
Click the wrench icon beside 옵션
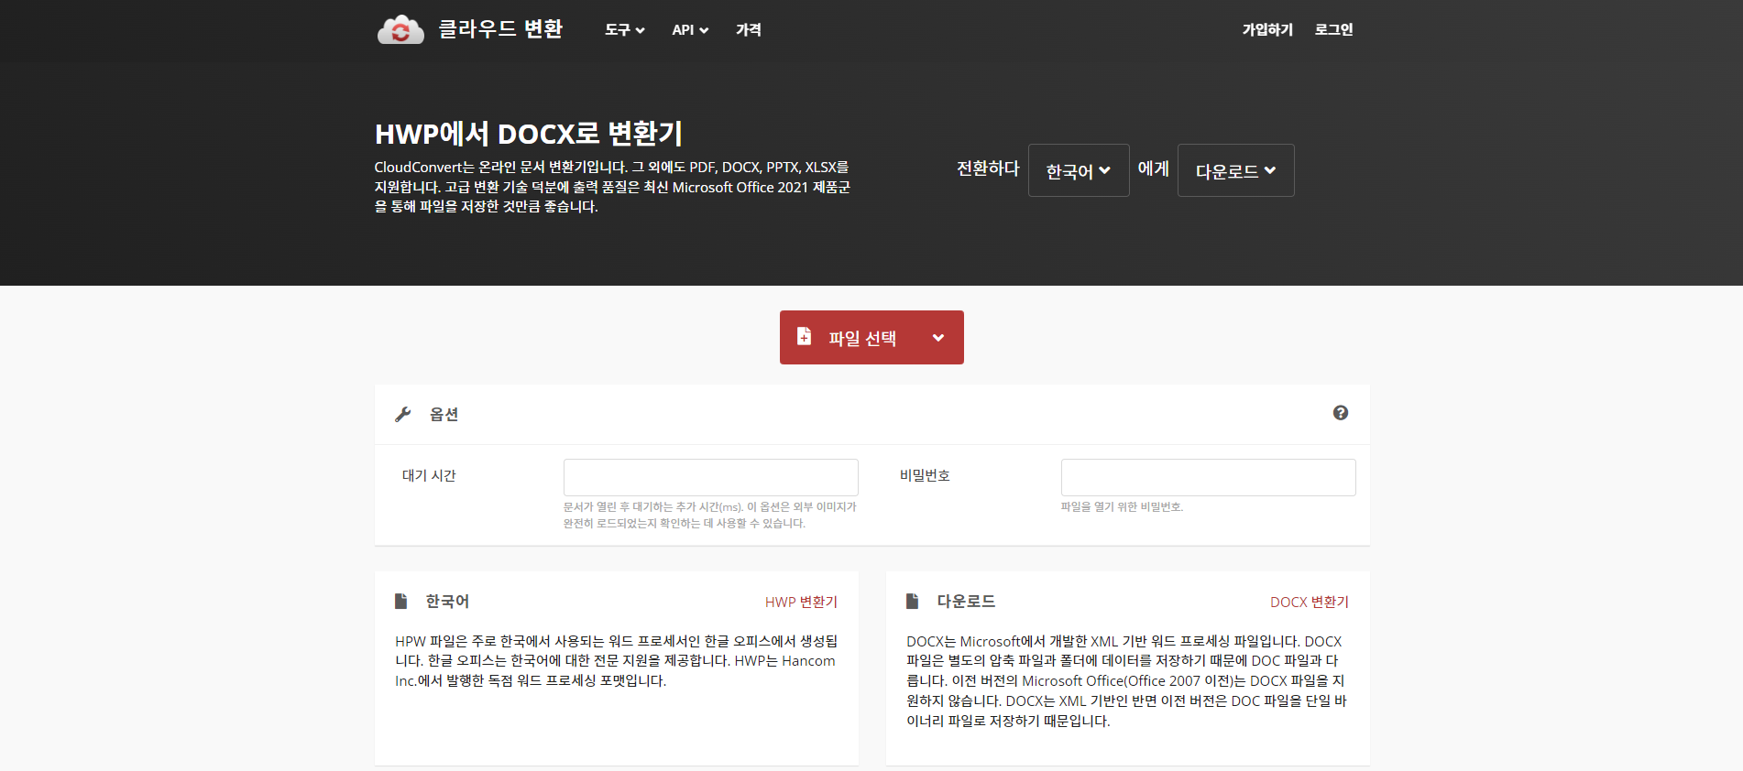(402, 415)
